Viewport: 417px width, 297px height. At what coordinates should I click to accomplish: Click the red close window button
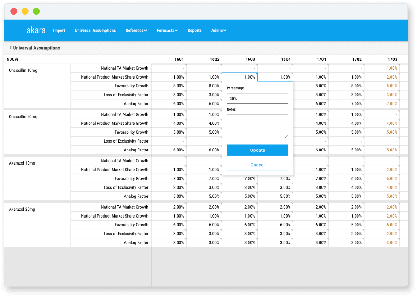(x=14, y=11)
